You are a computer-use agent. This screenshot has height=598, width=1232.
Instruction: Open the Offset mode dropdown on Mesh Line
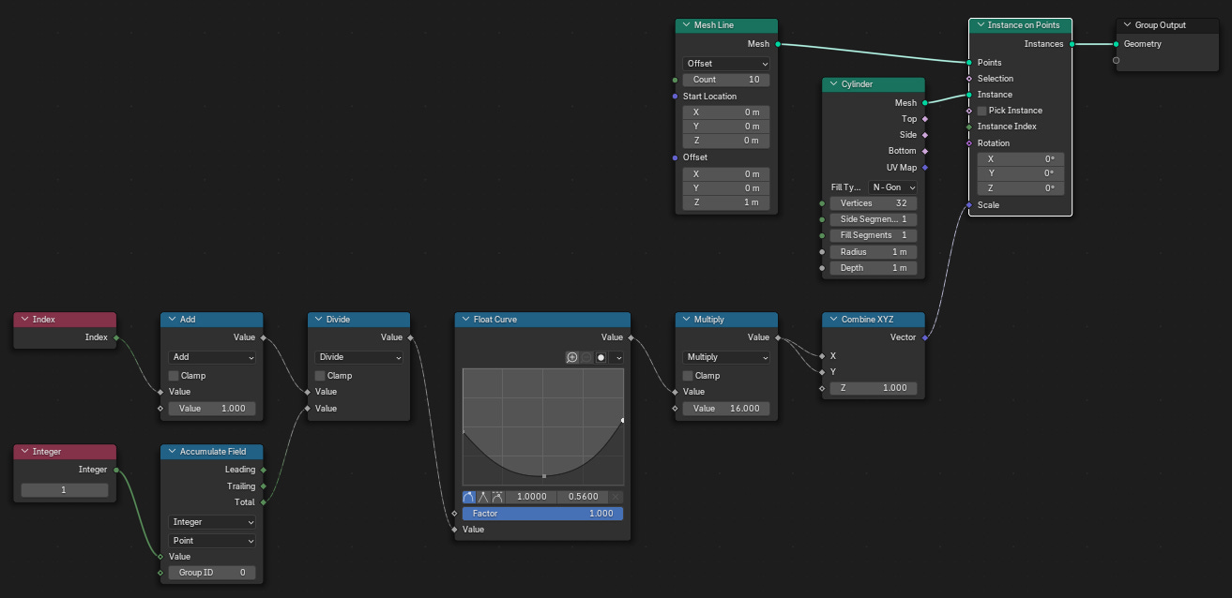pos(725,63)
